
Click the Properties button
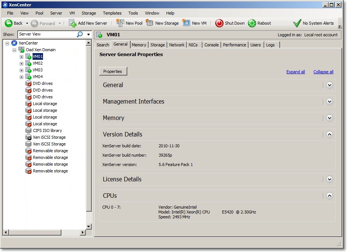click(x=113, y=71)
